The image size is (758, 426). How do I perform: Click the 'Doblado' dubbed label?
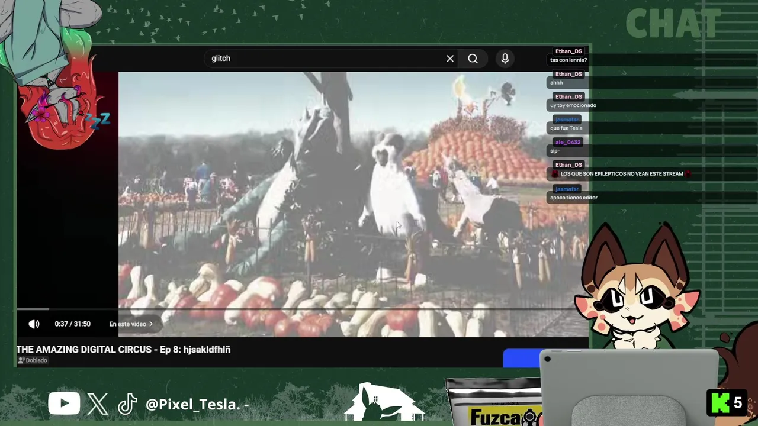(33, 360)
